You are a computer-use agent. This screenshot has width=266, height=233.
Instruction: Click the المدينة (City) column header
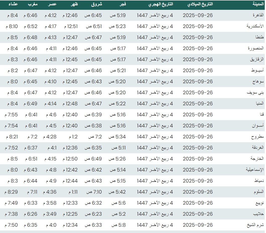258,4
